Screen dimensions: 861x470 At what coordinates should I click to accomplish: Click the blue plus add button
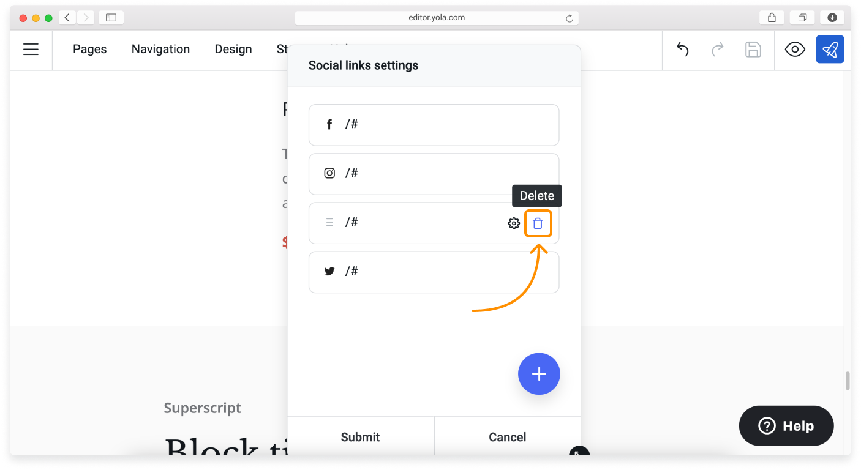[x=539, y=374]
